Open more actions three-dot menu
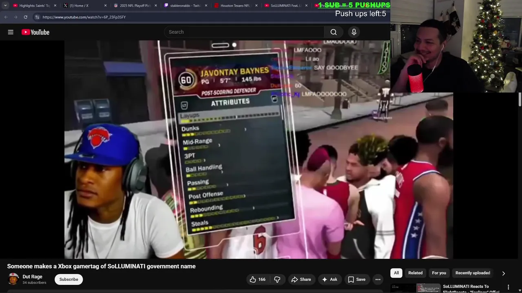522x293 pixels. [x=378, y=279]
